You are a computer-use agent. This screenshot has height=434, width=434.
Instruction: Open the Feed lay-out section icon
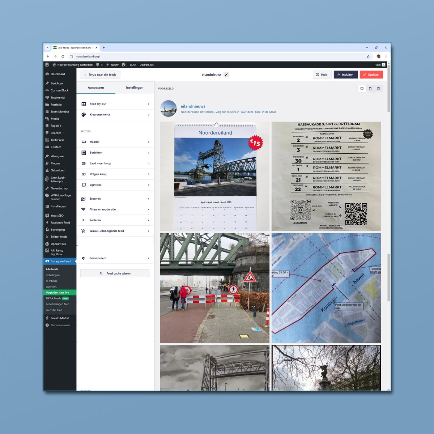tap(84, 103)
